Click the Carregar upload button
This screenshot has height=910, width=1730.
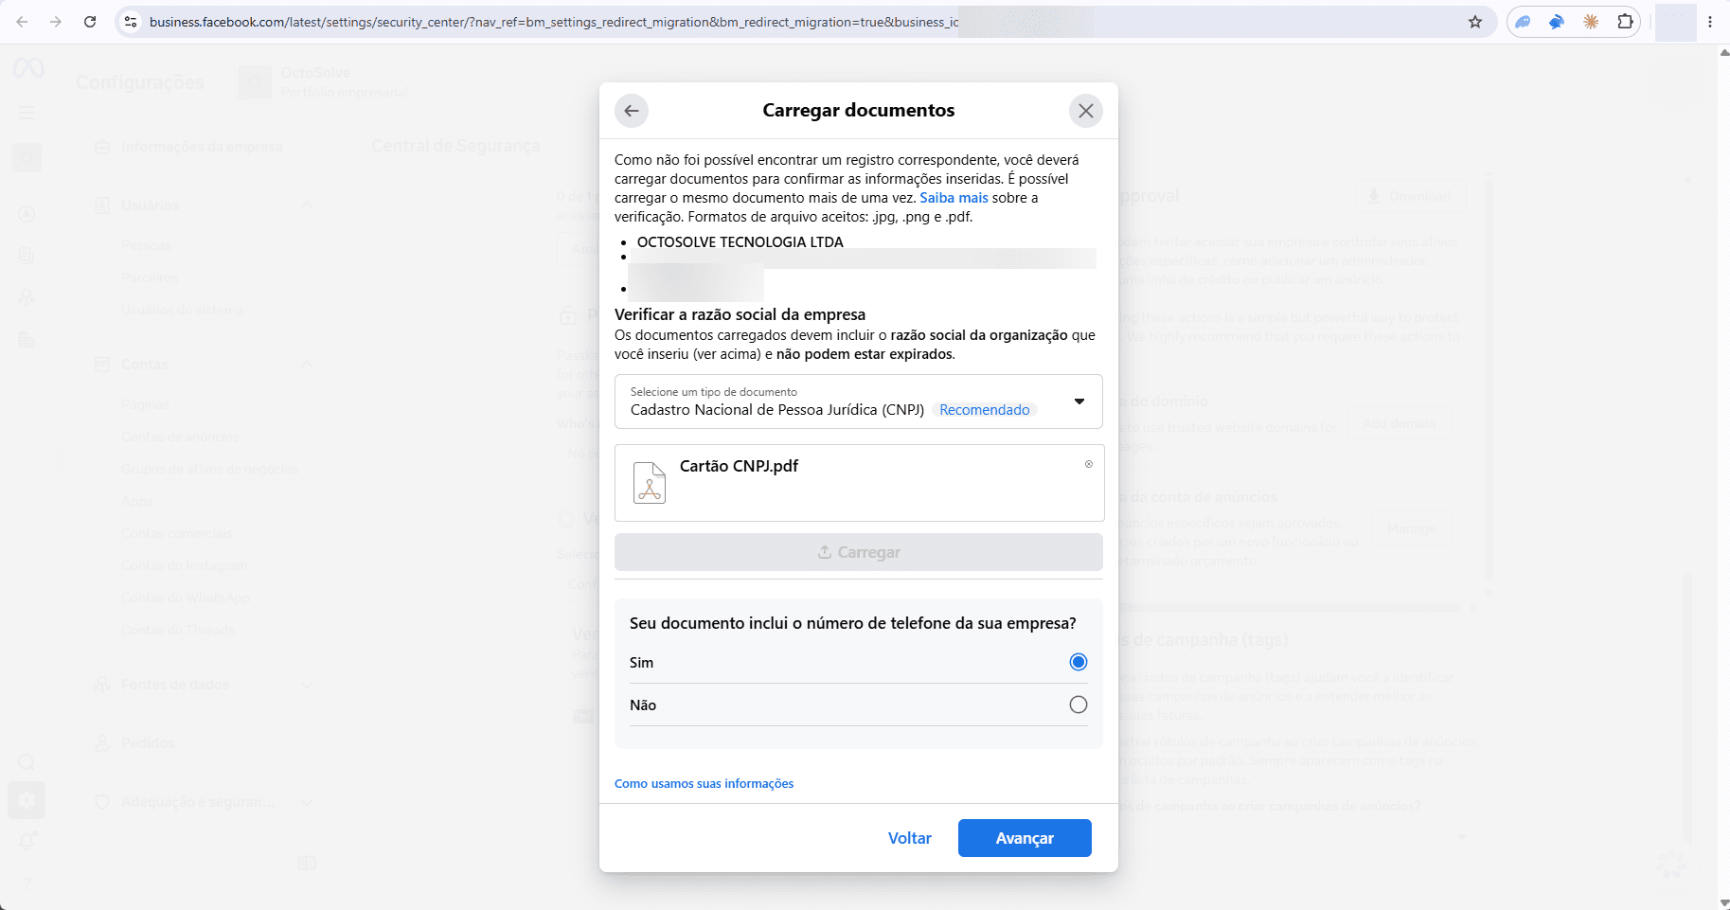pos(859,552)
